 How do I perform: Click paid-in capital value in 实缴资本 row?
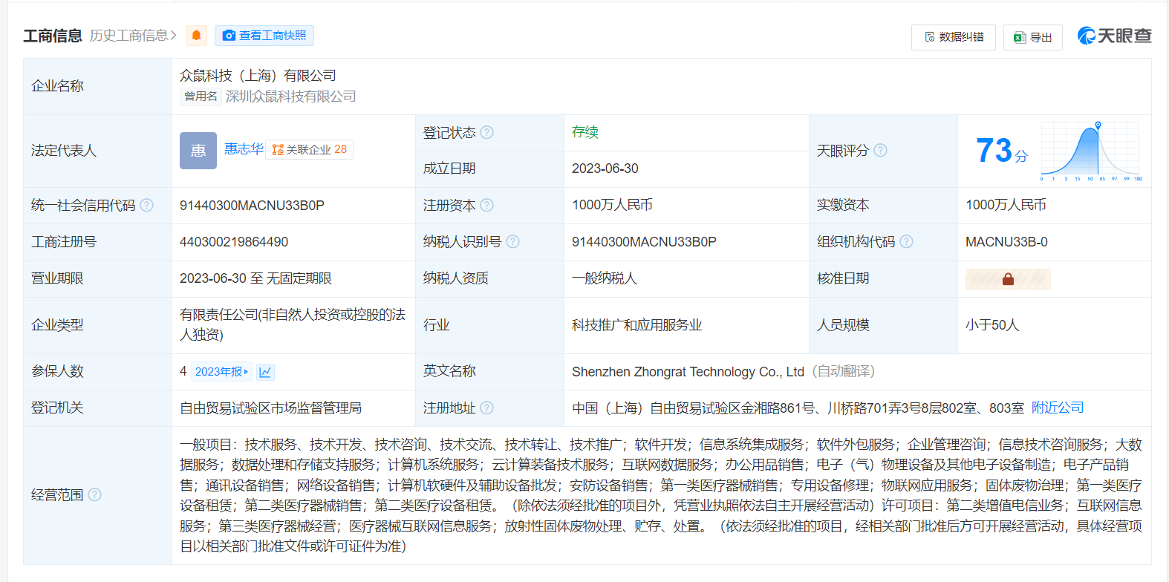(1006, 205)
